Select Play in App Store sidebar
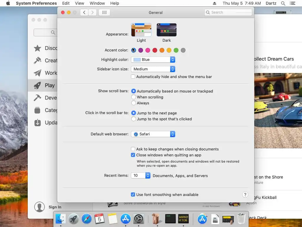This screenshot has width=302, height=227. point(42,85)
